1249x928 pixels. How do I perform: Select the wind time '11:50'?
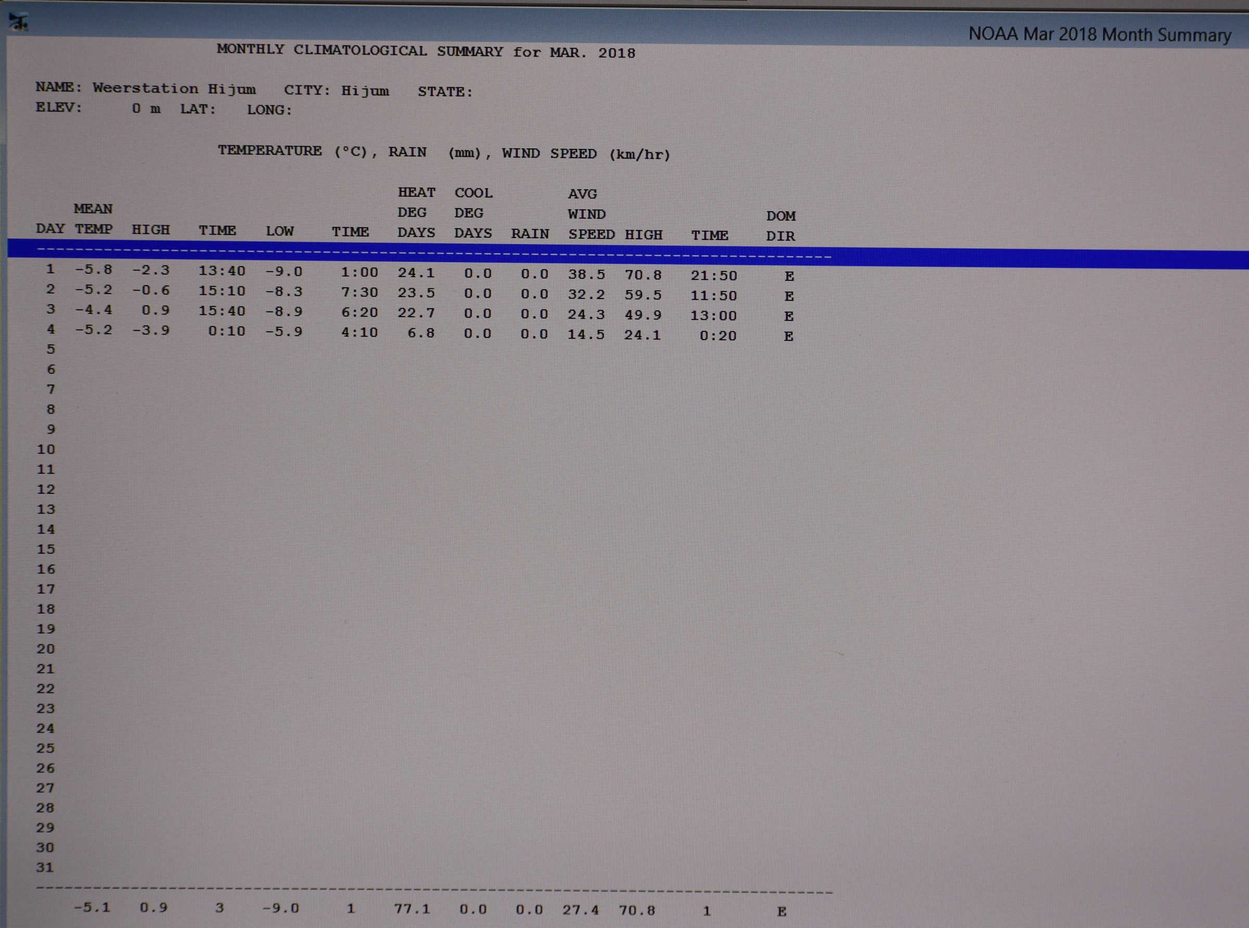tap(713, 295)
